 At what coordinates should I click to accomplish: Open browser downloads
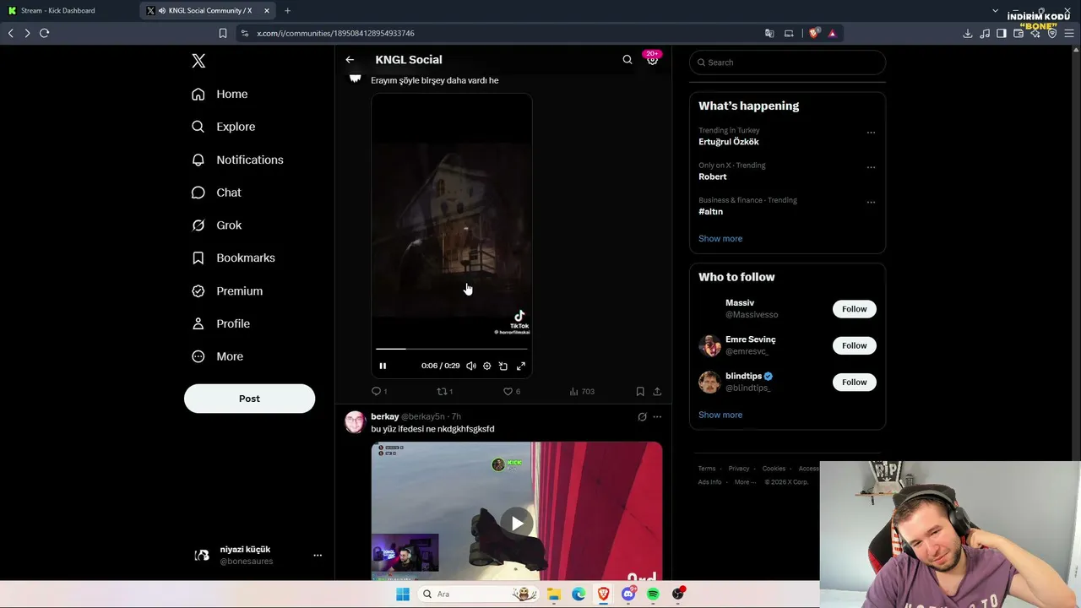[x=968, y=33]
